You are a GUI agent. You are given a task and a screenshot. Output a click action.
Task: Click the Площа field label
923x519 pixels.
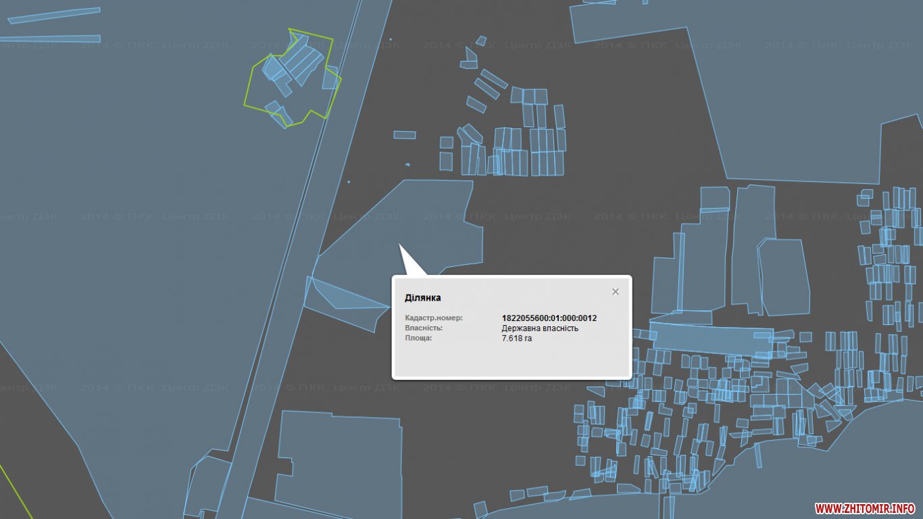tap(418, 338)
